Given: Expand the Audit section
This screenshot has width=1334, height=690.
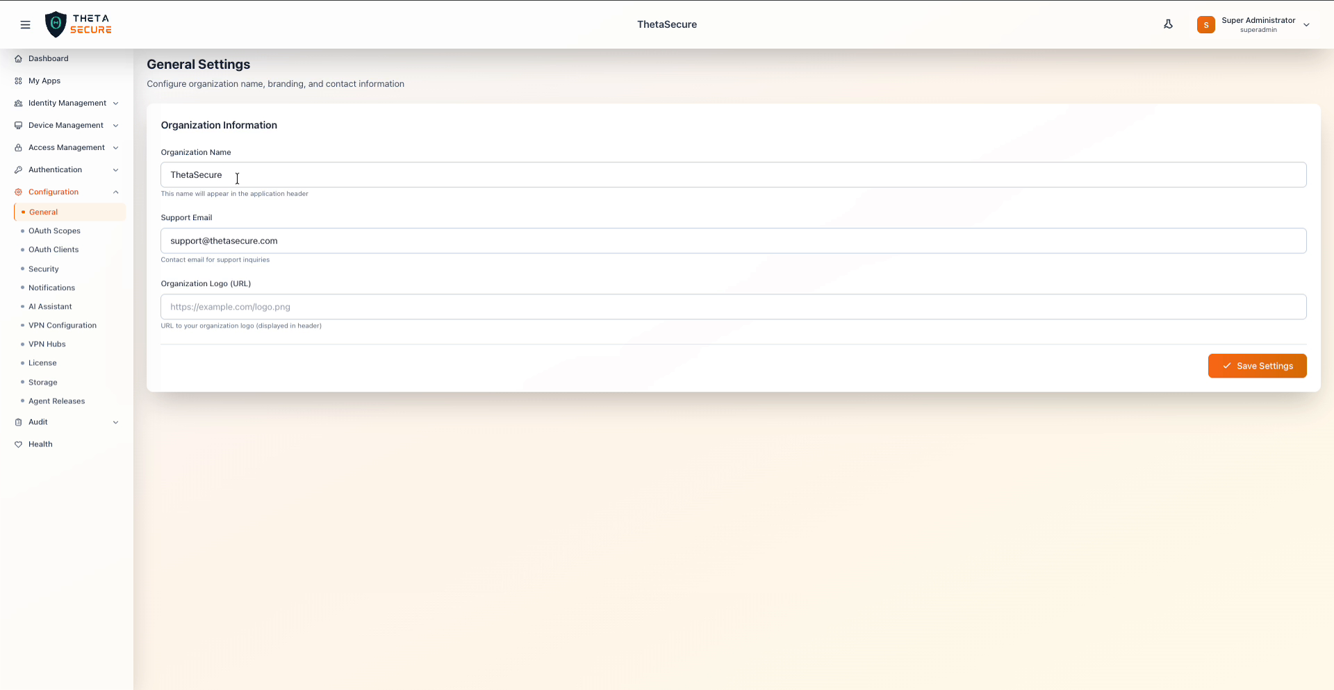Looking at the screenshot, I should coord(115,422).
